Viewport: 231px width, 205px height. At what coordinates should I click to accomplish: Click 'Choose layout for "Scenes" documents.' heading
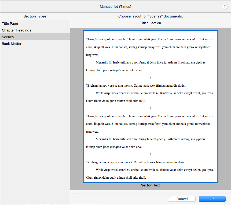point(151,16)
